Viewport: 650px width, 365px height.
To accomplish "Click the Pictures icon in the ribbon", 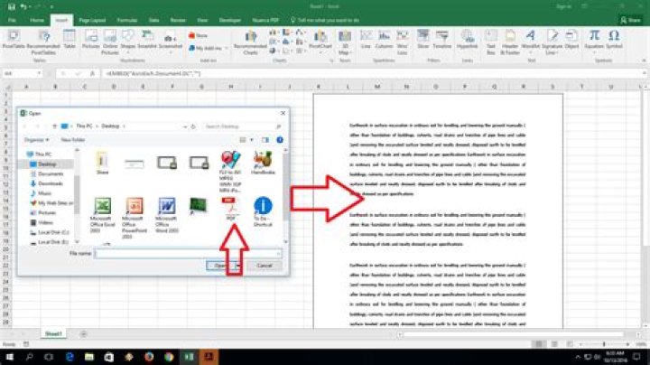I will (x=91, y=40).
